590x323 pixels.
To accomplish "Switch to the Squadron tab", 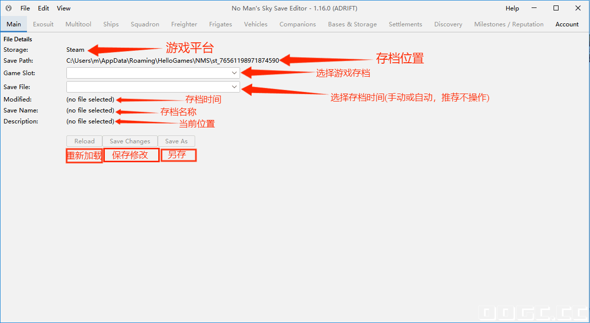I will 145,24.
